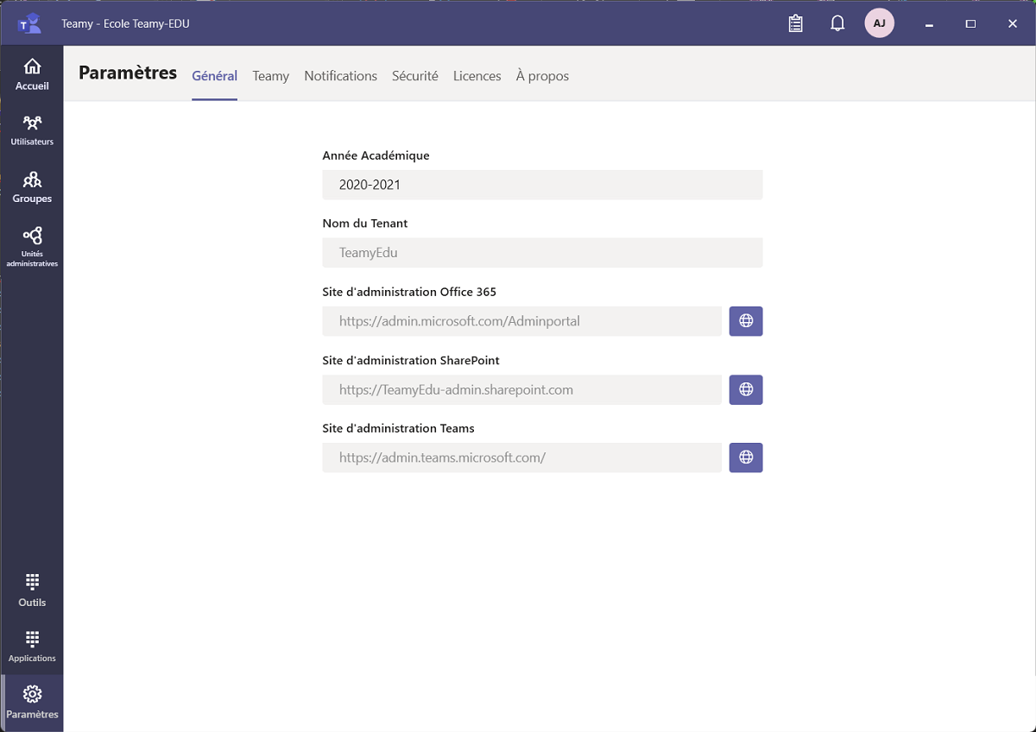Screen dimensions: 1036x732
Task: Open the notifications bell
Action: 837,23
